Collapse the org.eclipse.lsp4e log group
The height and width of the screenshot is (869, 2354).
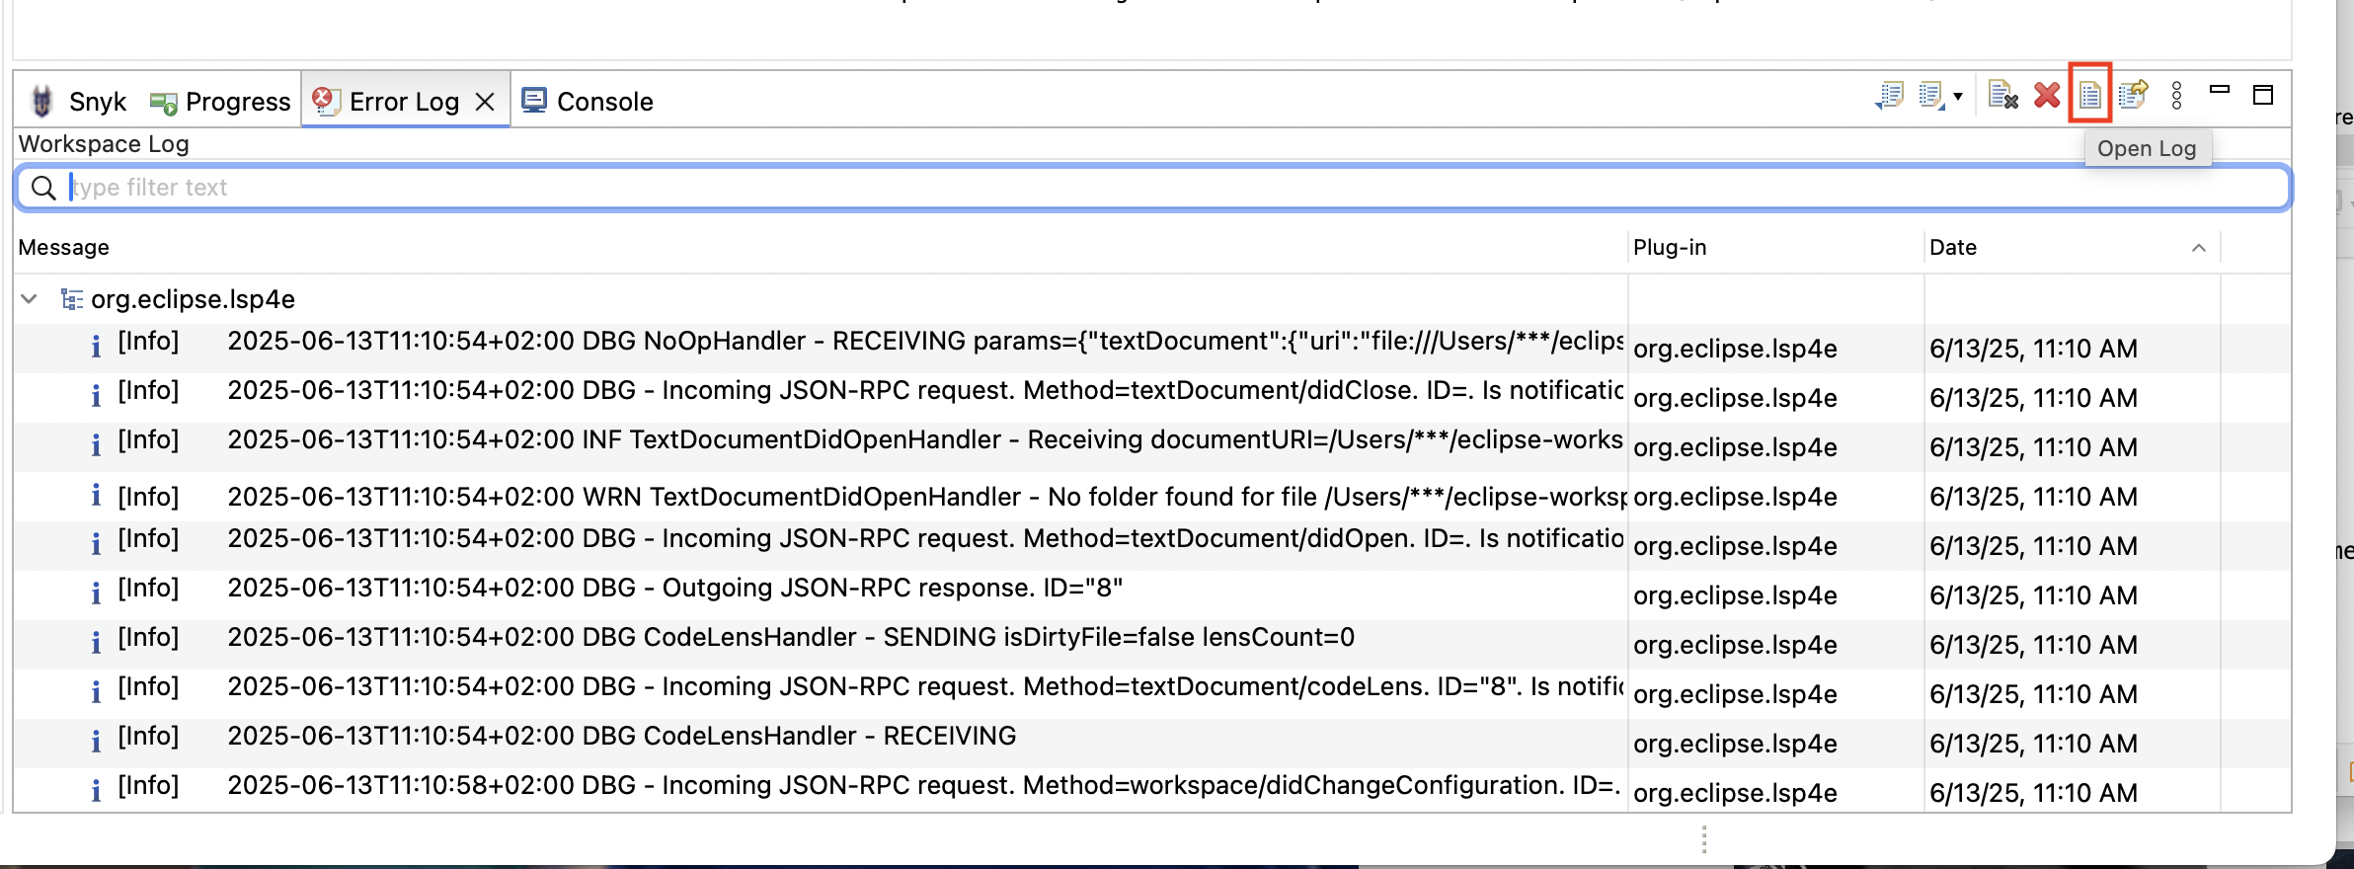(x=30, y=299)
